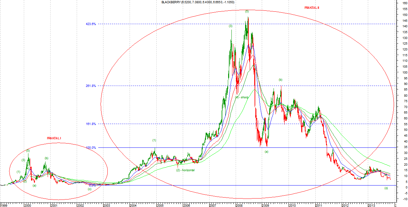The image size is (408, 207).
Task: Select the FRAKTAL I label
Action: (x=54, y=138)
